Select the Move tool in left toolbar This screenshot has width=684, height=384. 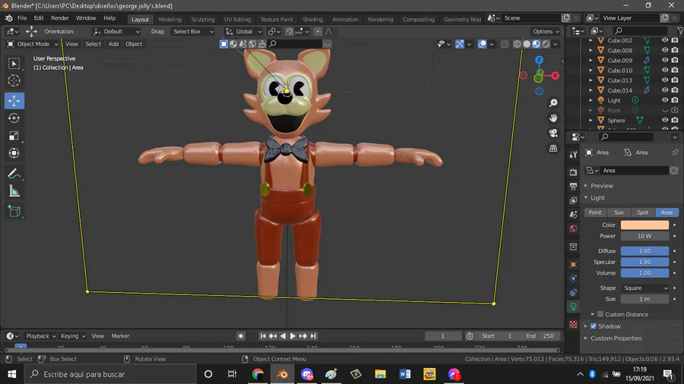tap(14, 101)
